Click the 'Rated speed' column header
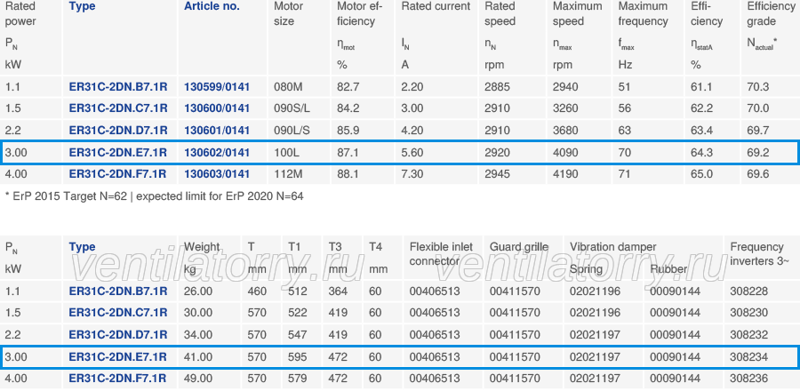Image resolution: width=800 pixels, height=391 pixels. [x=500, y=13]
